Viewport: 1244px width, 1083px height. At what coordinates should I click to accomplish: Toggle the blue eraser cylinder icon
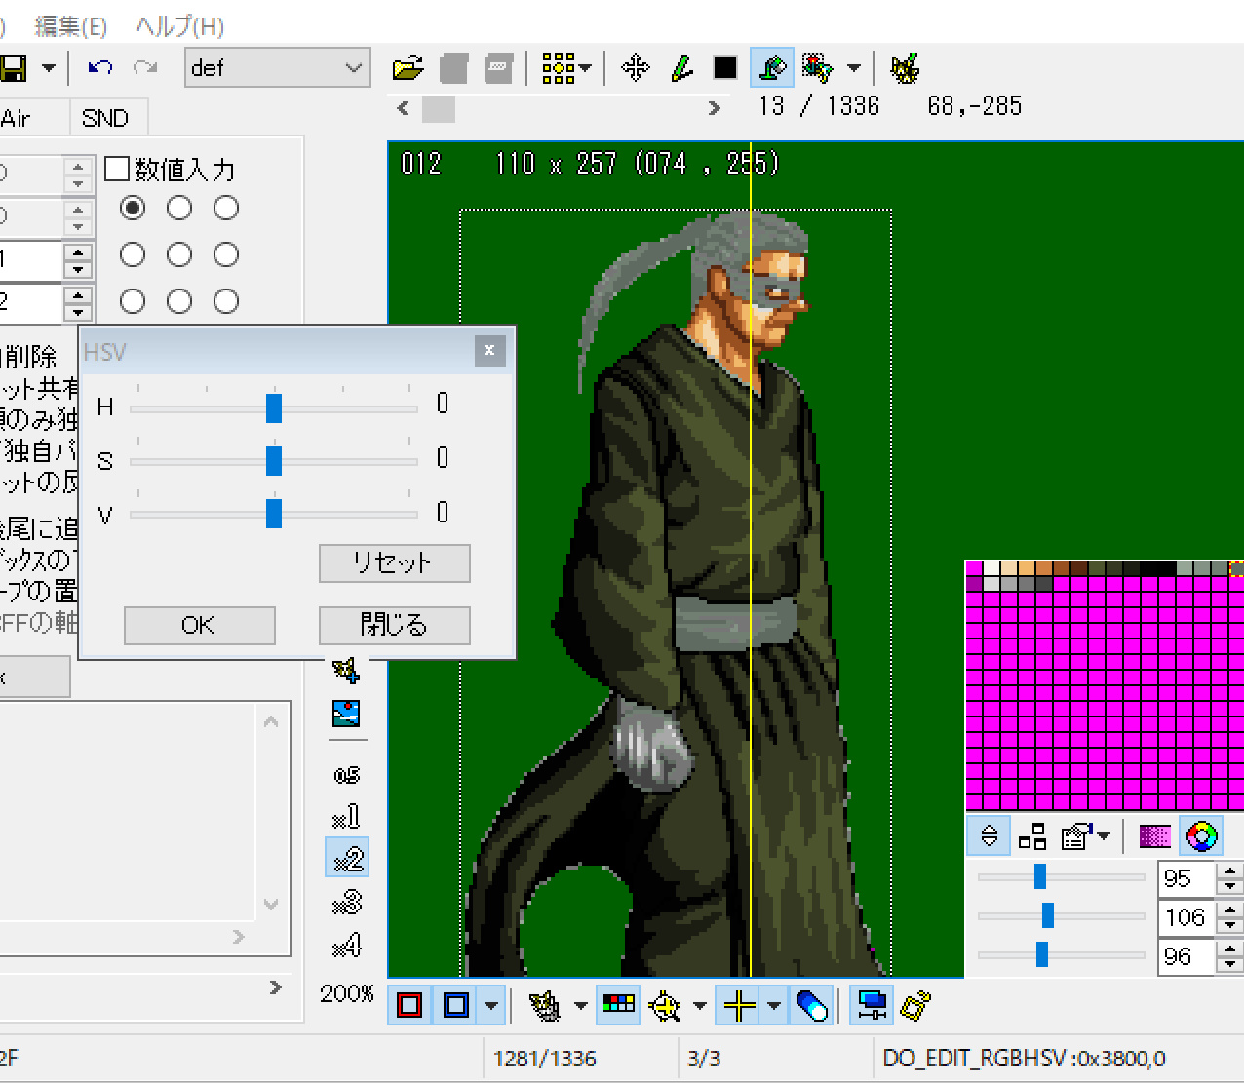click(x=812, y=1005)
